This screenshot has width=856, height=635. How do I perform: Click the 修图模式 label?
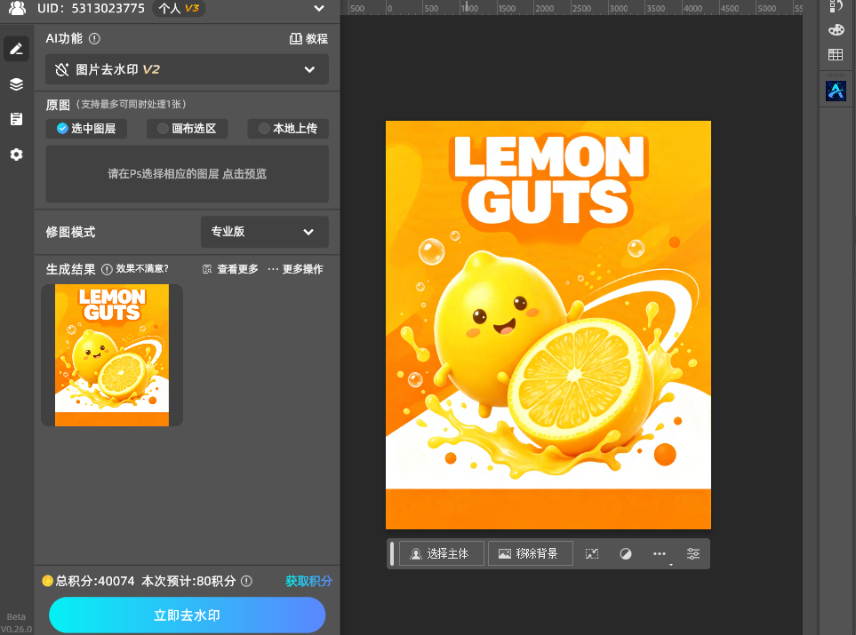tap(70, 233)
